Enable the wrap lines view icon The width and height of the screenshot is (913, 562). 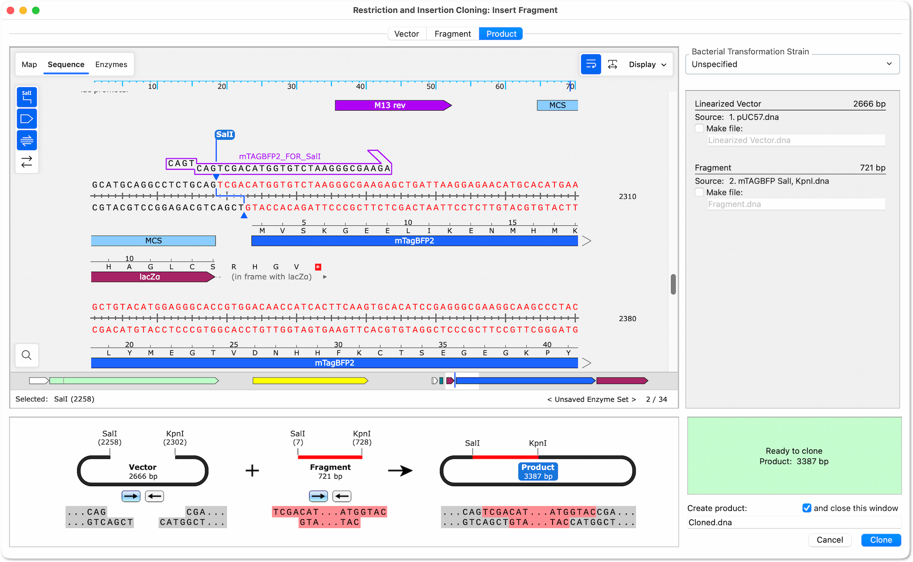(591, 64)
